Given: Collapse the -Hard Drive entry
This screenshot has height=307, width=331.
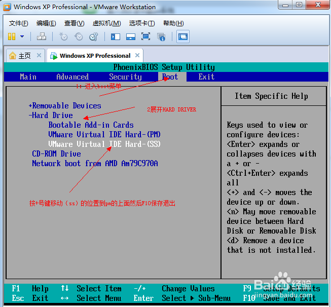Looking at the screenshot, I should point(51,116).
